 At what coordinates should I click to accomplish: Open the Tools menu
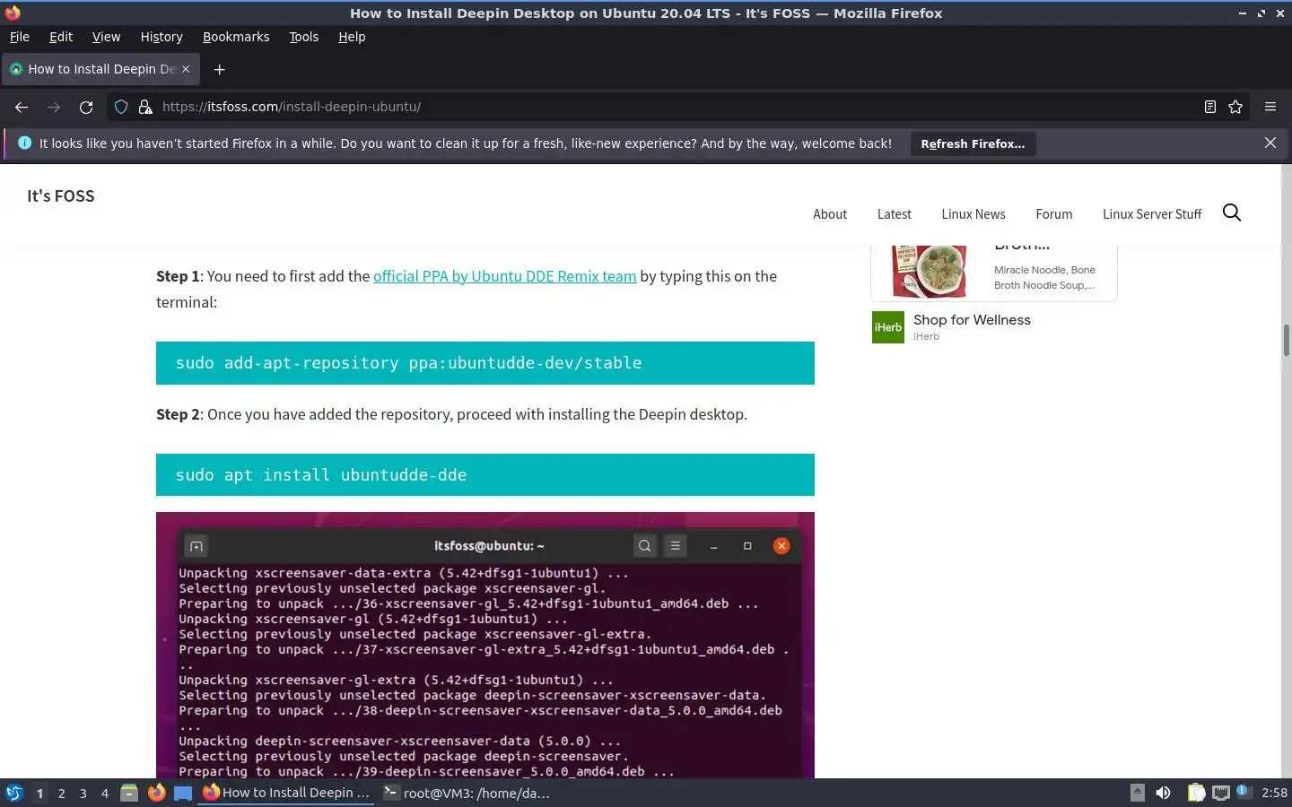tap(303, 37)
